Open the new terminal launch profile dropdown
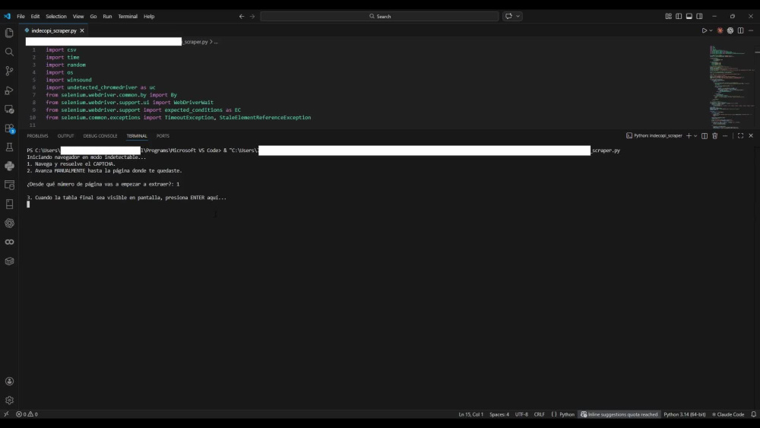Viewport: 760px width, 428px height. pos(695,136)
